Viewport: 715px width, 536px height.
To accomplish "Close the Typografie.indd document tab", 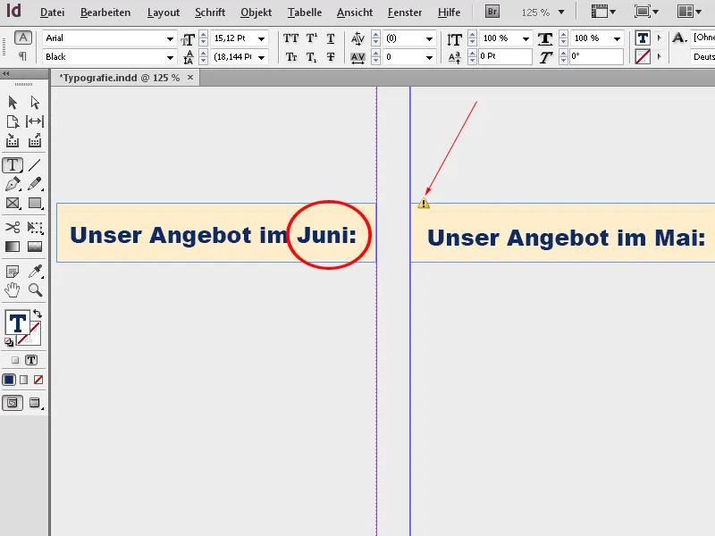I will point(190,78).
